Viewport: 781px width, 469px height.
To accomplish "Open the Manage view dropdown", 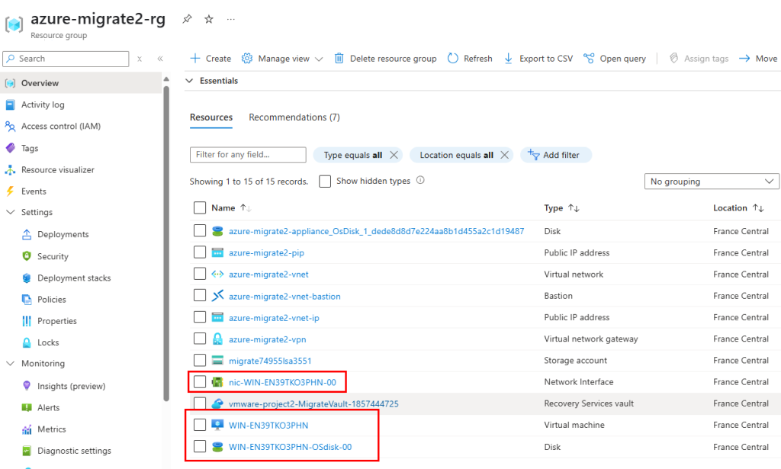I will (282, 58).
